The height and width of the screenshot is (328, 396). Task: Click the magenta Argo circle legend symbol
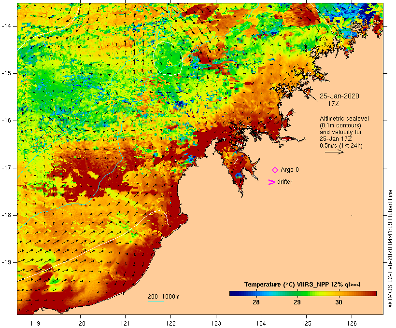click(x=275, y=170)
